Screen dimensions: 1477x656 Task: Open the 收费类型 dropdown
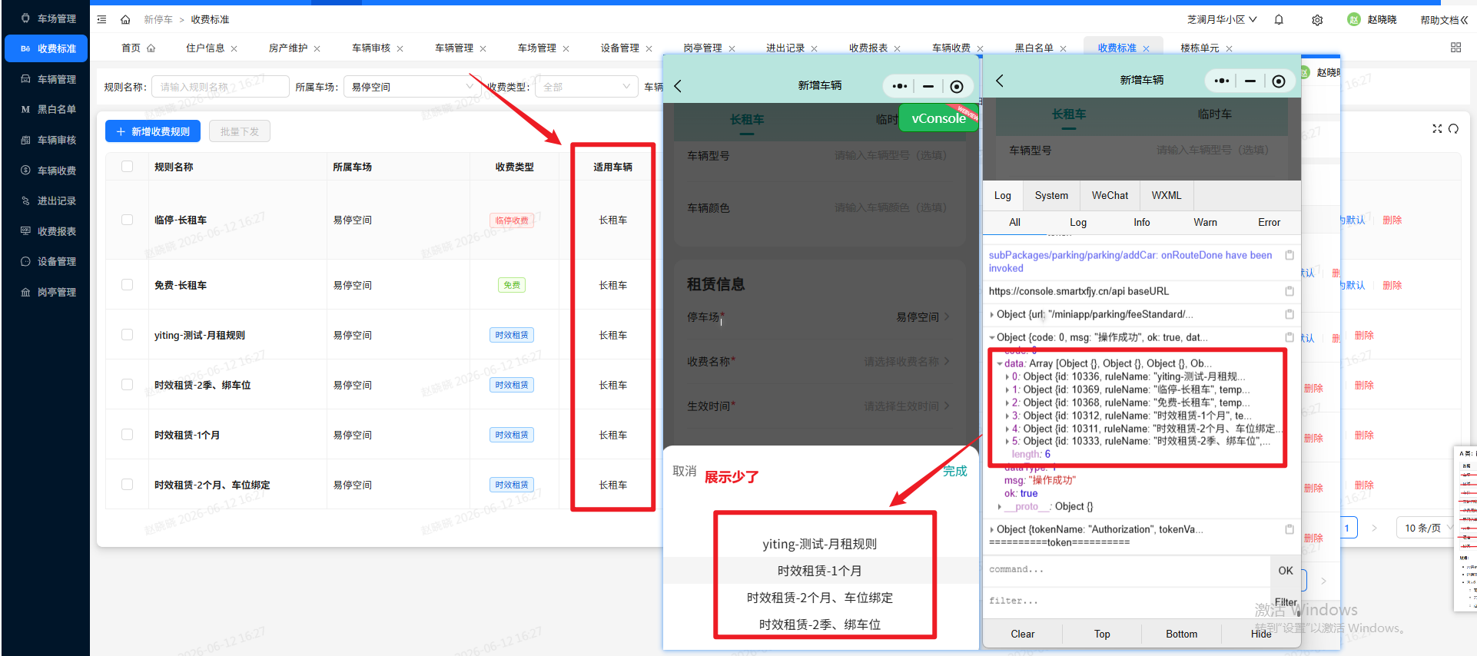(586, 87)
